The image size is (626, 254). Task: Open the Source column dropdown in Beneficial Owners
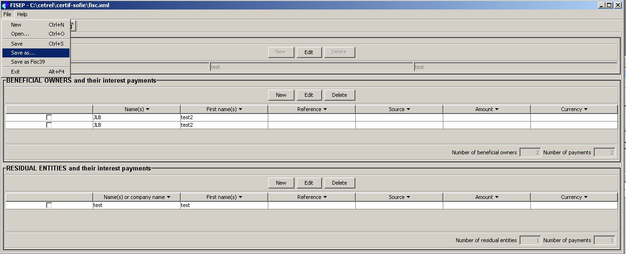pyautogui.click(x=408, y=109)
